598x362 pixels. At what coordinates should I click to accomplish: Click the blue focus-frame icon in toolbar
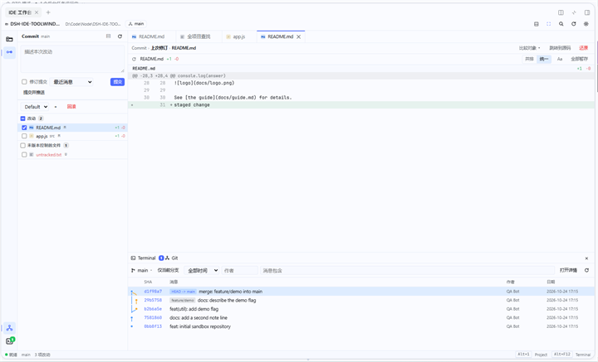548,24
